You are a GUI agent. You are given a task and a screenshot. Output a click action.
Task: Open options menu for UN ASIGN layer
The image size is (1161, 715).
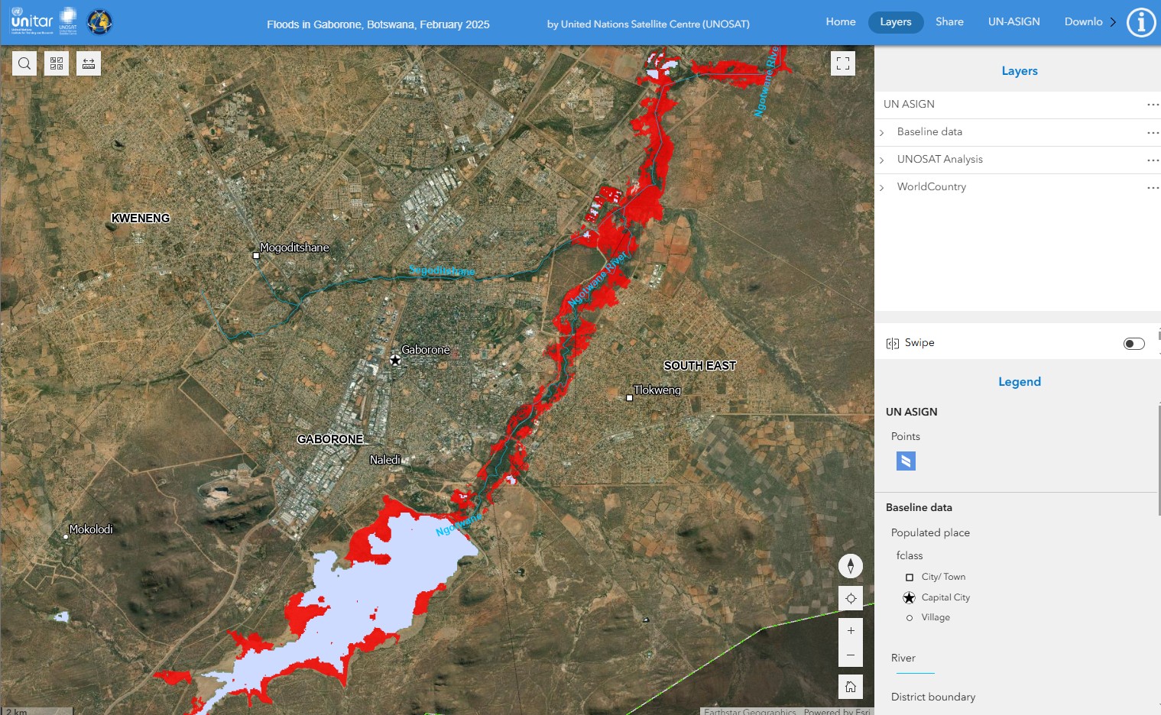pos(1152,105)
